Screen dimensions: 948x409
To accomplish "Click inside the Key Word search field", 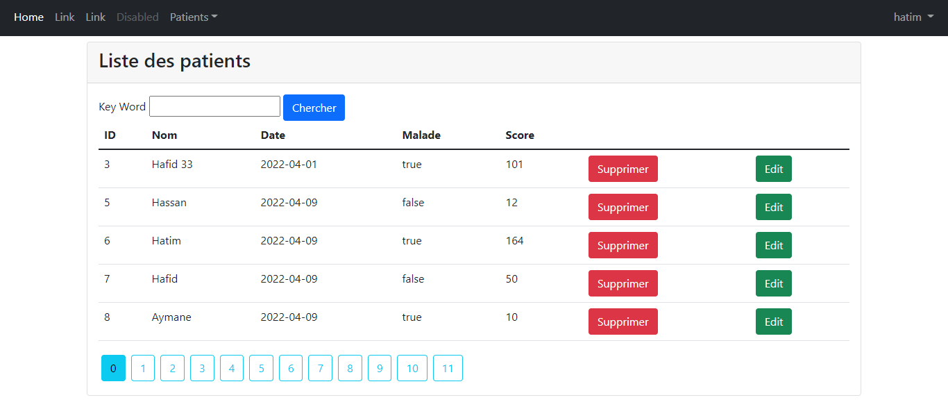I will pos(214,106).
